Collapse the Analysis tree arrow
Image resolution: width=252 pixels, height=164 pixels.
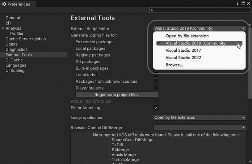(x=3, y=29)
